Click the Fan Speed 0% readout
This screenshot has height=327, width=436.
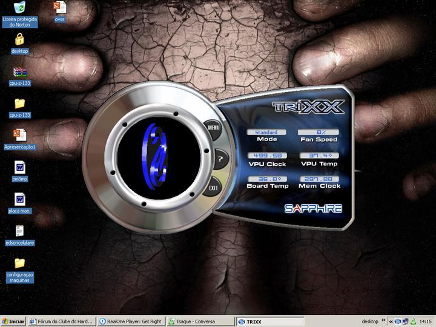pos(319,133)
